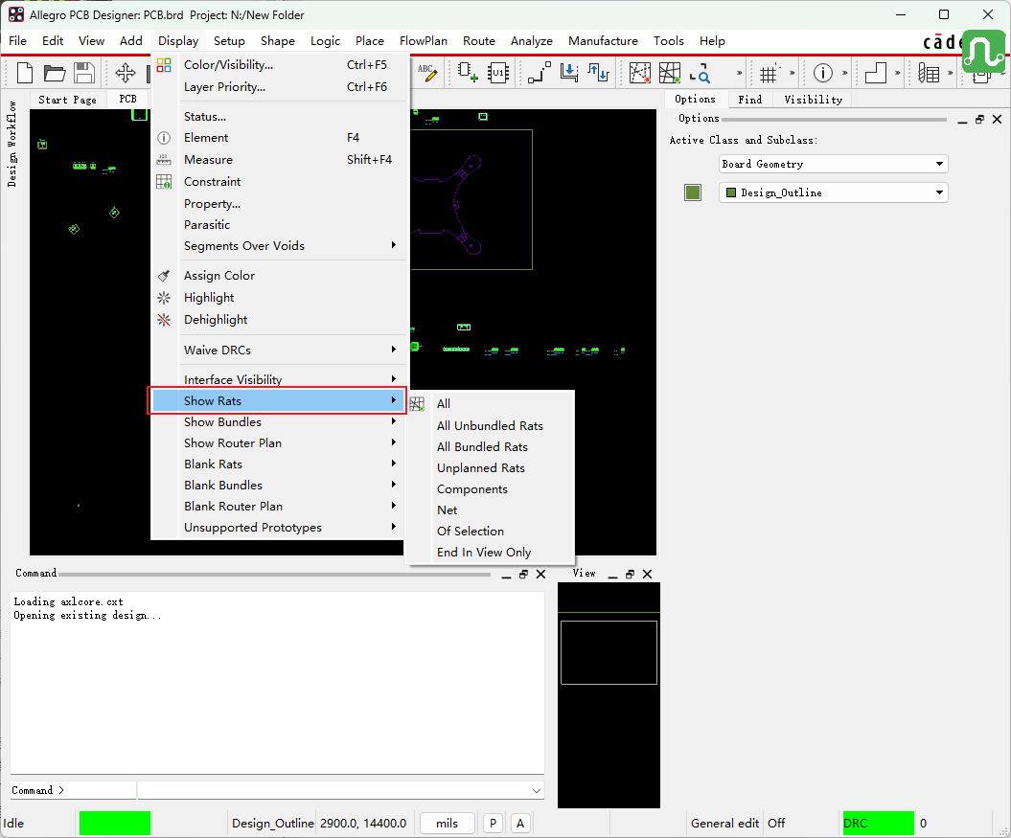The image size is (1011, 838).
Task: Click the zoom magnifier toolbar icon
Action: click(700, 73)
